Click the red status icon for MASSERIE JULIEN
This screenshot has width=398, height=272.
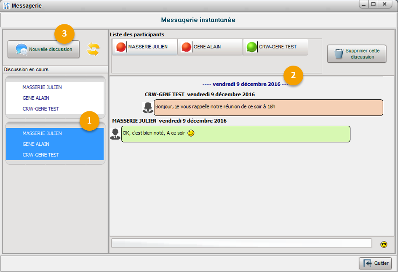121,47
